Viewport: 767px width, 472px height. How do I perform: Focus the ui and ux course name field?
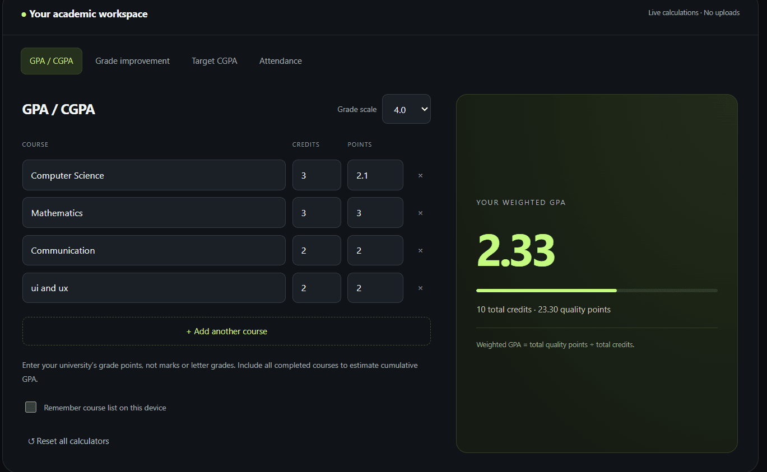[154, 288]
